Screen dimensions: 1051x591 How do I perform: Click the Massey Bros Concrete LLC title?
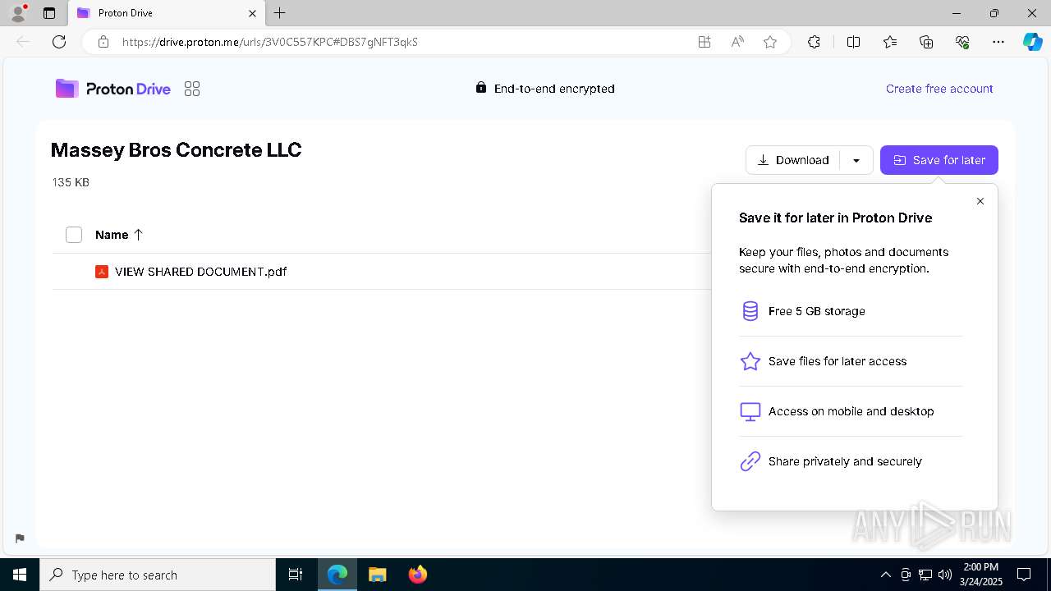(x=177, y=150)
